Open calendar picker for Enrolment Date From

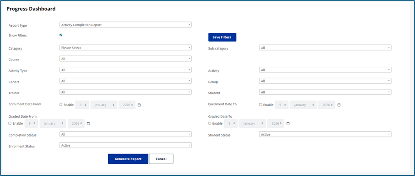139,105
